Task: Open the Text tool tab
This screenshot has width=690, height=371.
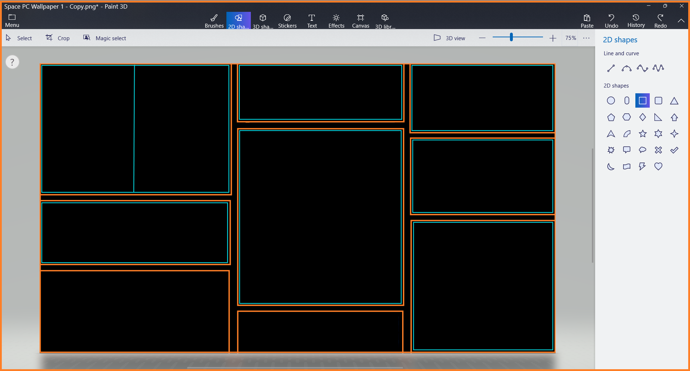Action: (x=312, y=21)
